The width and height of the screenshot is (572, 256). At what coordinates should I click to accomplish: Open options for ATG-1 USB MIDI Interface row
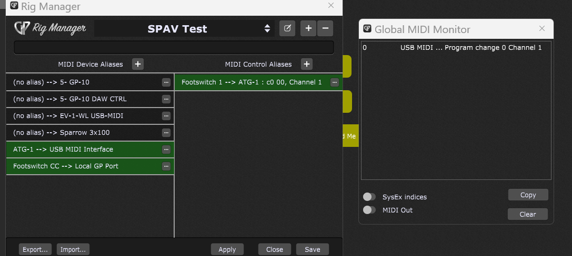166,150
